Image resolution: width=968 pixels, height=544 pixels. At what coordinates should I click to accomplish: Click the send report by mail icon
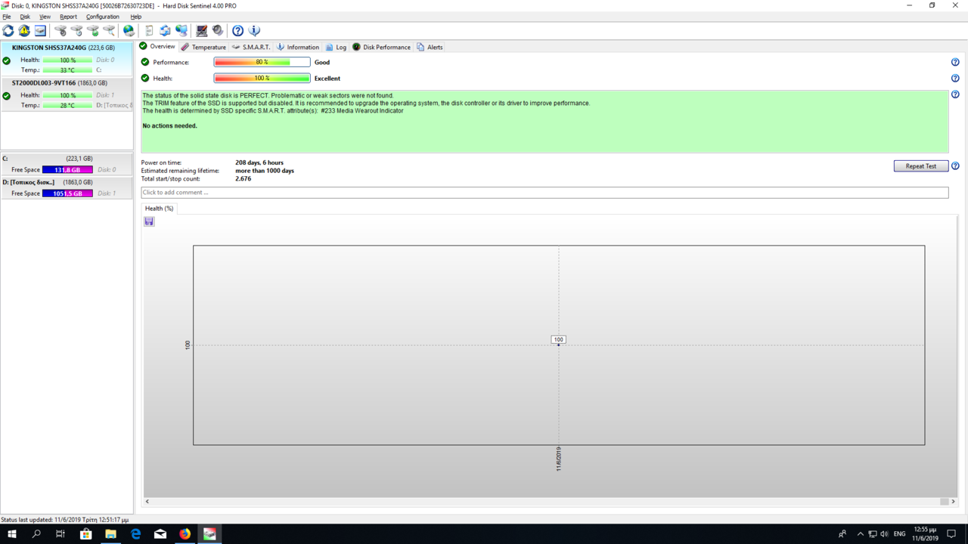pos(165,31)
